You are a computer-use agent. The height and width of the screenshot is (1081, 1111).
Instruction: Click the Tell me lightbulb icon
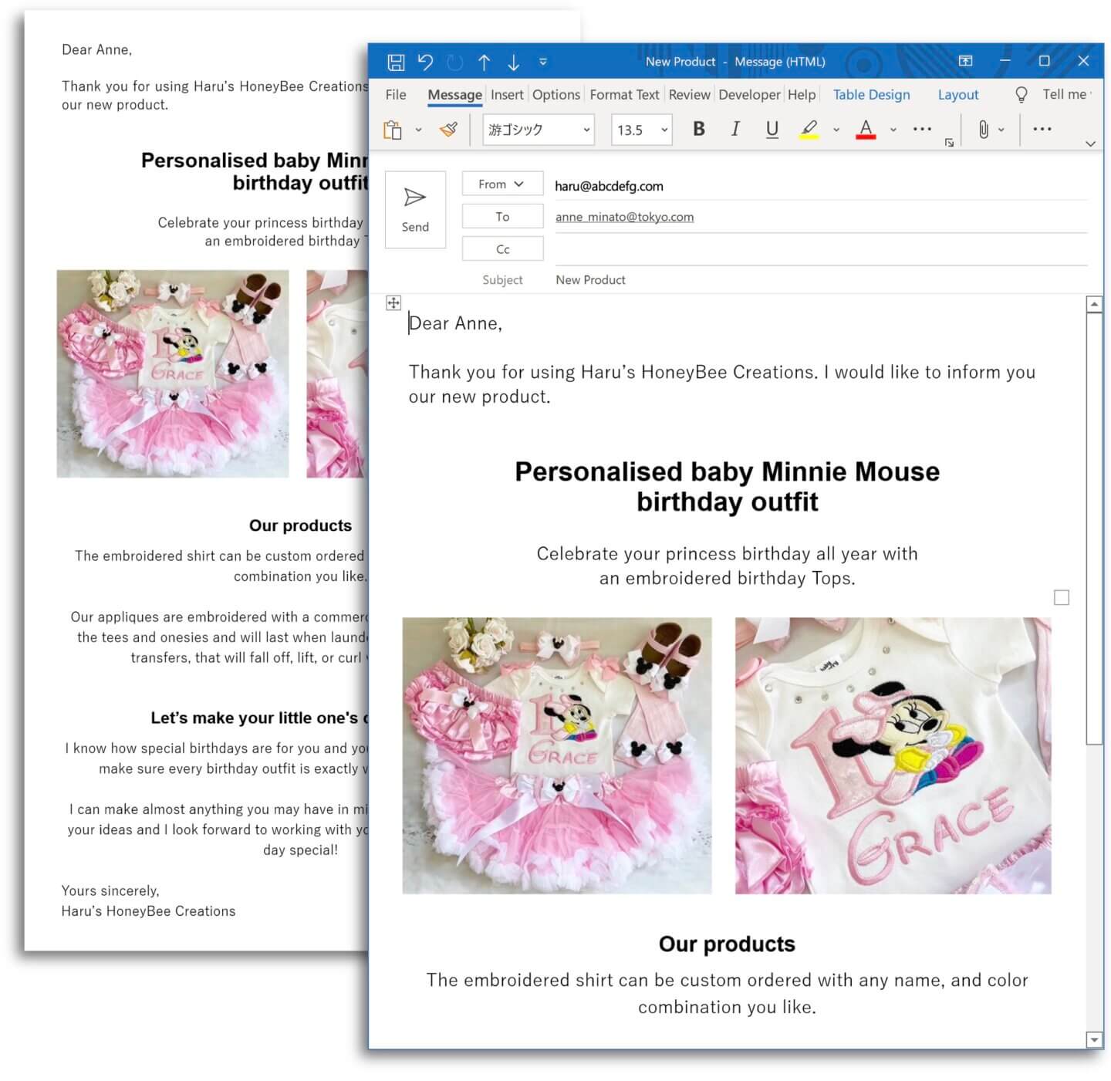click(1021, 94)
